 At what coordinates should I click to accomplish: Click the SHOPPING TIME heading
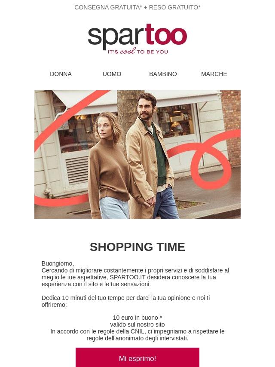coord(137,247)
